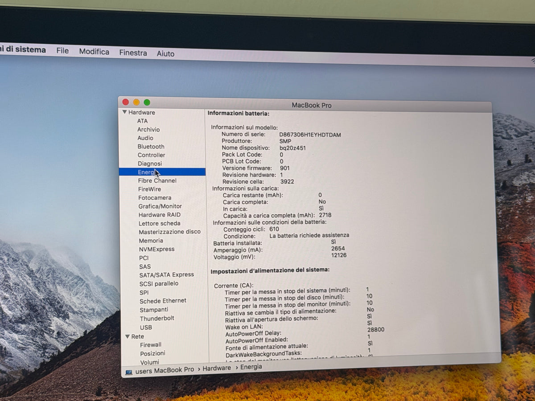The width and height of the screenshot is (535, 401).
Task: Click the device name bq20z451
Action: click(x=292, y=148)
